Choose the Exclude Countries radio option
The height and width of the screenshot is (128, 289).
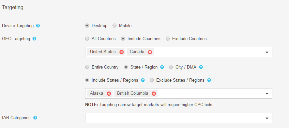[168, 39]
